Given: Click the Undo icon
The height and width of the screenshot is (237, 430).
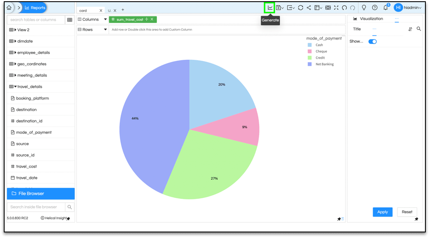Looking at the screenshot, I should pyautogui.click(x=345, y=8).
